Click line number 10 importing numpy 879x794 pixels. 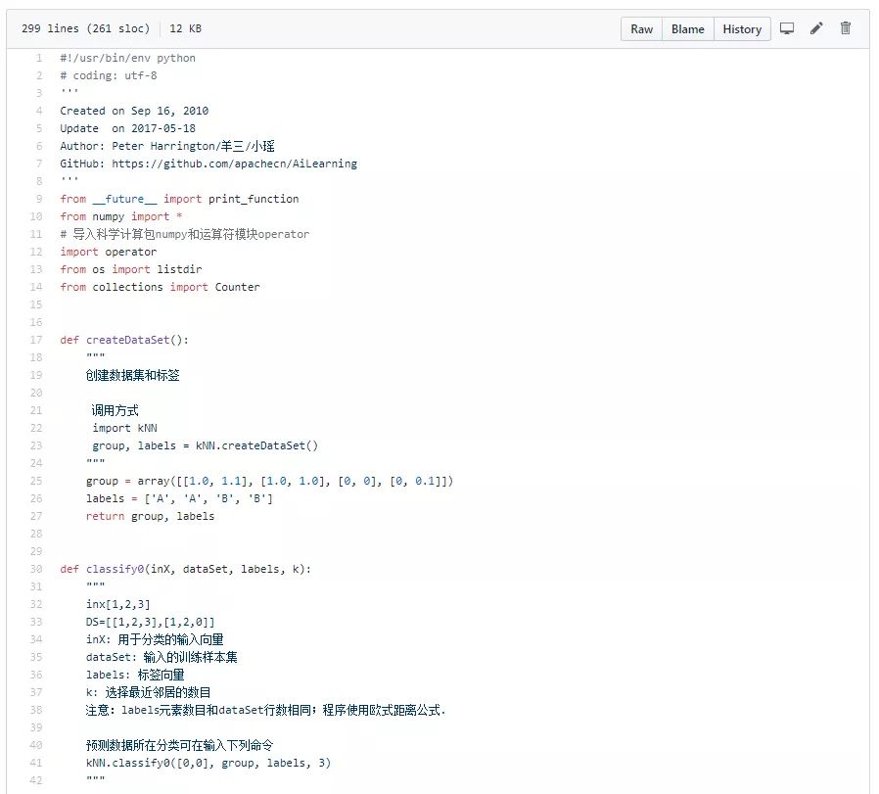34,216
